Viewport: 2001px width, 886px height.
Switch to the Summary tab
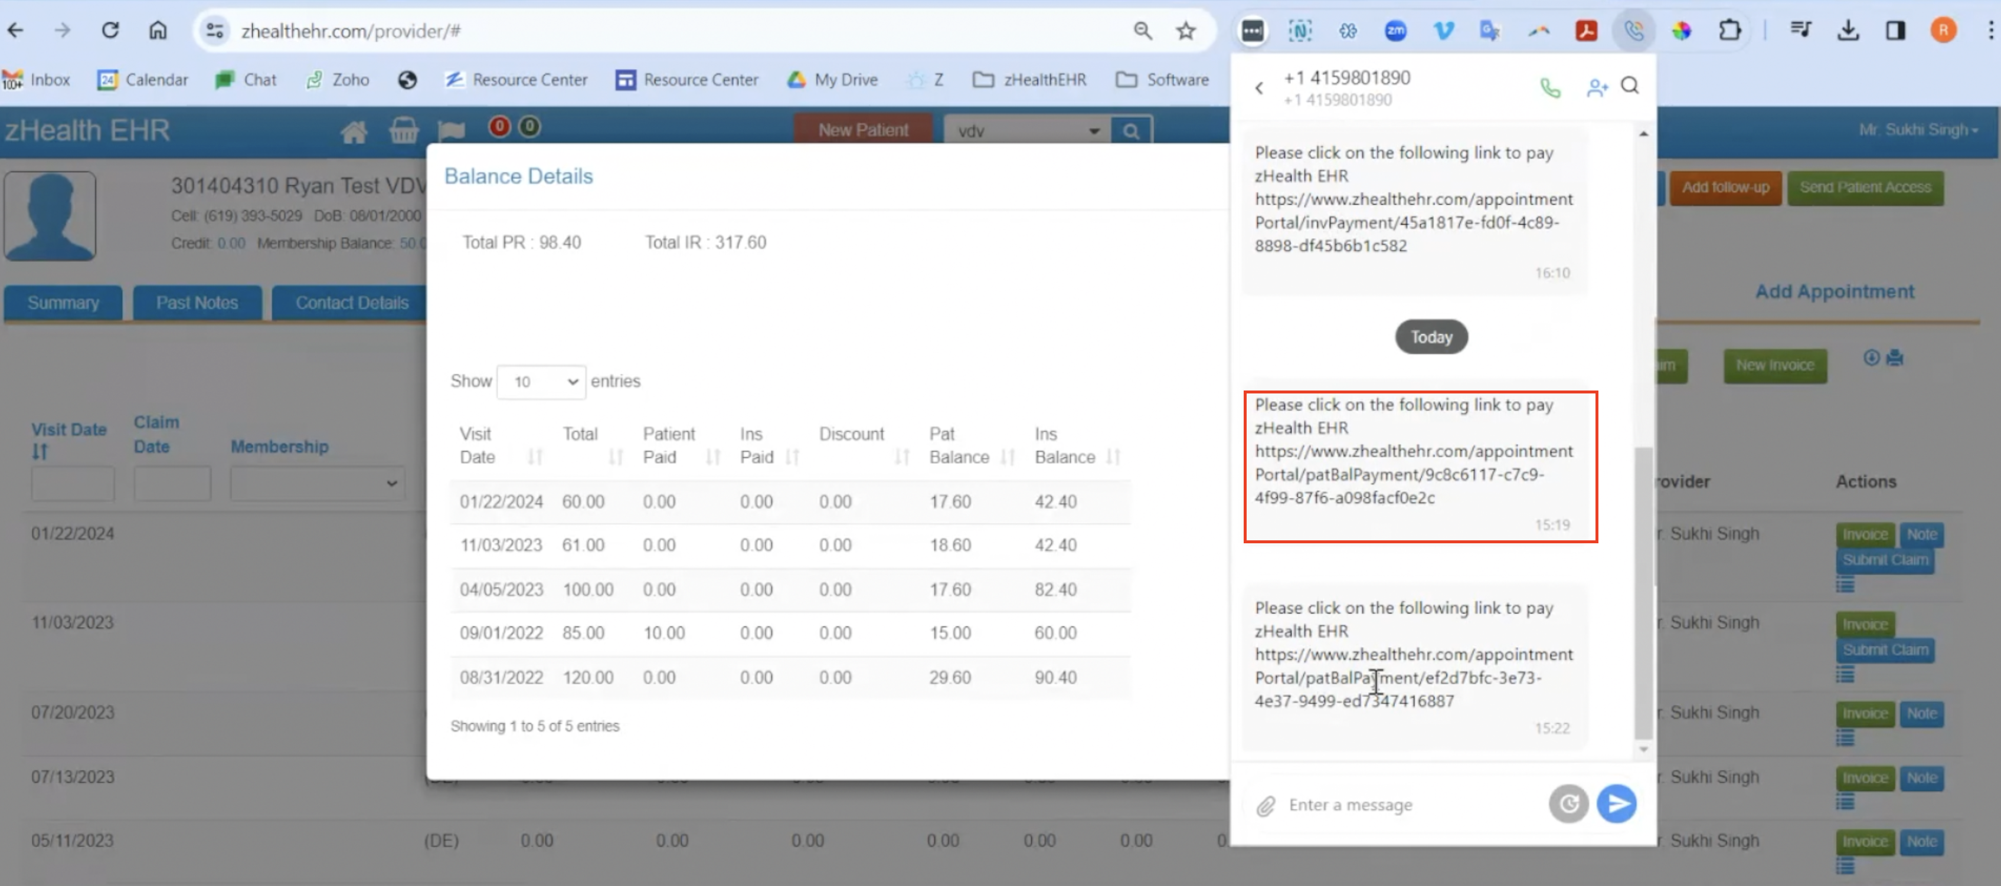(x=63, y=303)
